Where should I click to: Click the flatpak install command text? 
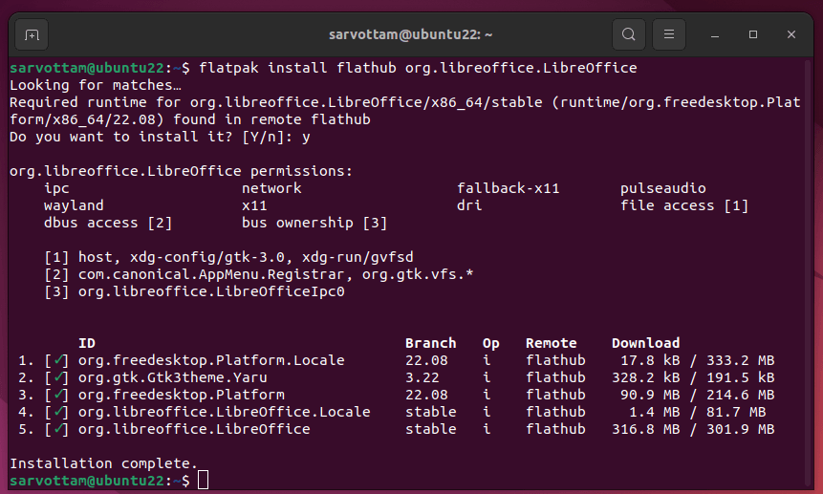(418, 68)
